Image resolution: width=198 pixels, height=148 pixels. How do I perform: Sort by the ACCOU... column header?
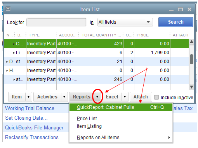68,35
